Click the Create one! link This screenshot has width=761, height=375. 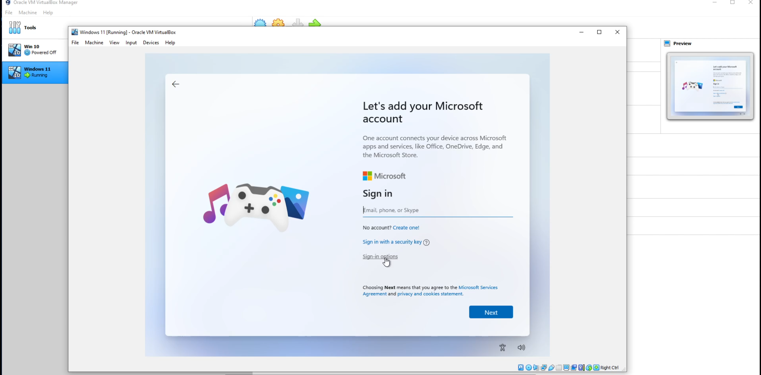(x=406, y=228)
